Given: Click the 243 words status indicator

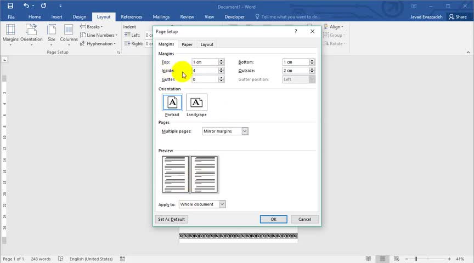Looking at the screenshot, I should tap(41, 259).
